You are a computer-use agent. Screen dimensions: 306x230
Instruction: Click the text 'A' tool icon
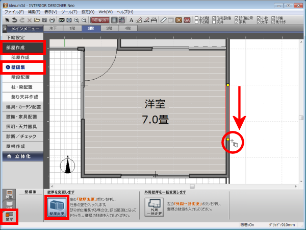pyautogui.click(x=131, y=20)
